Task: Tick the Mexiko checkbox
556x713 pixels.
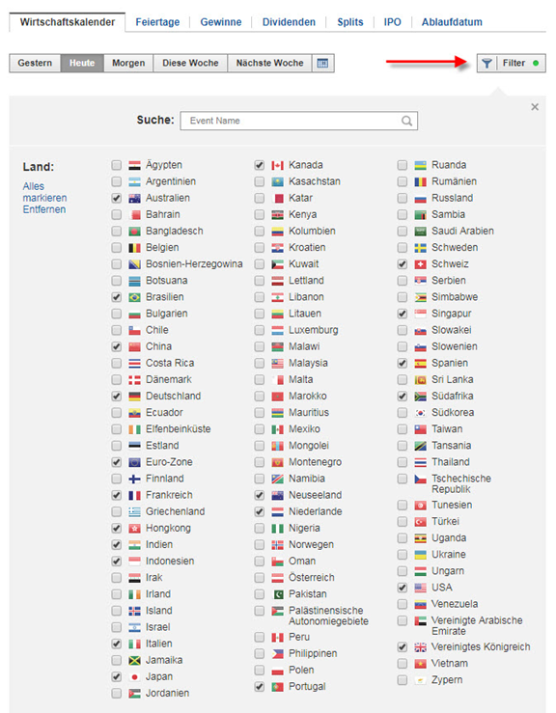Action: [x=260, y=429]
